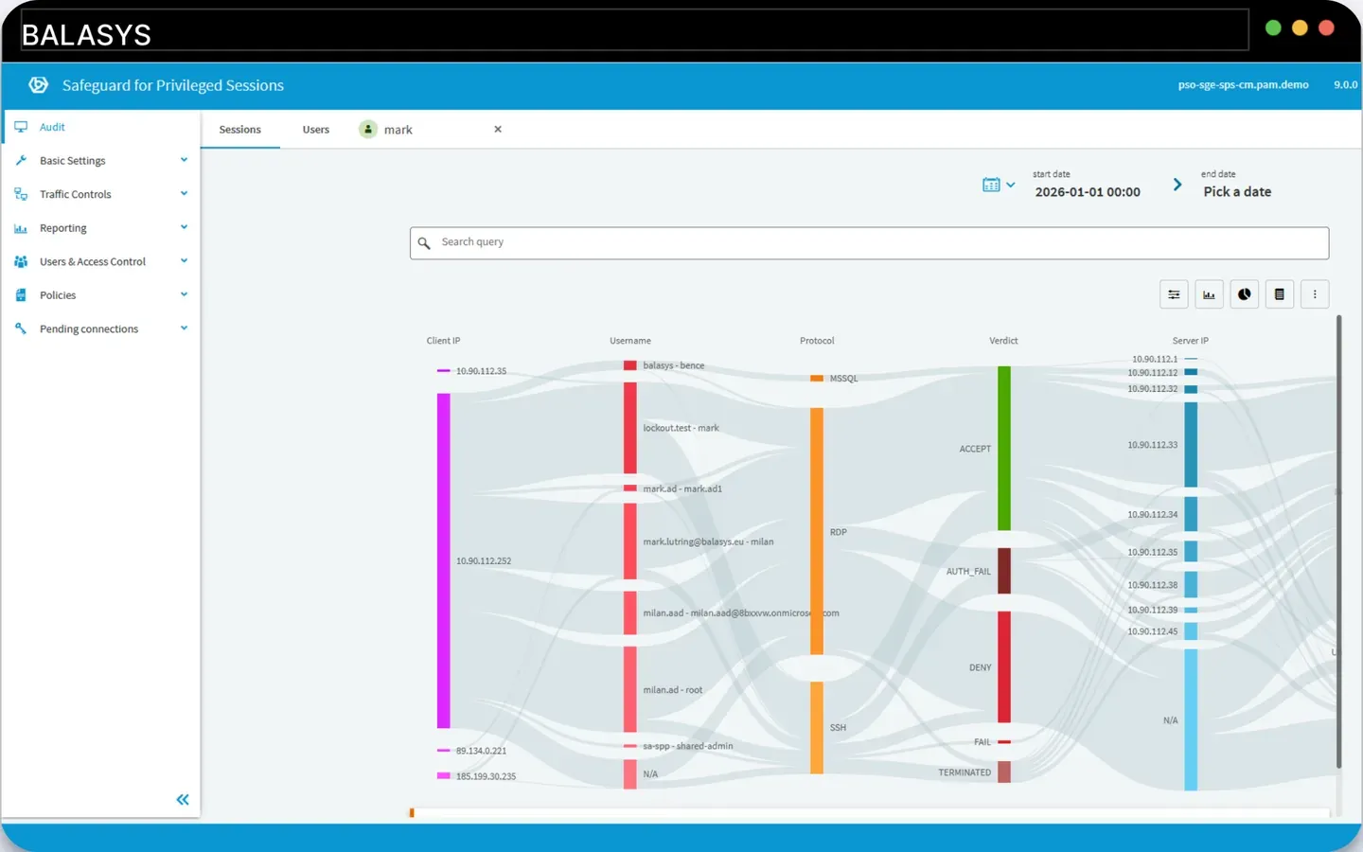Click the Basic Settings wrench icon

coord(21,161)
